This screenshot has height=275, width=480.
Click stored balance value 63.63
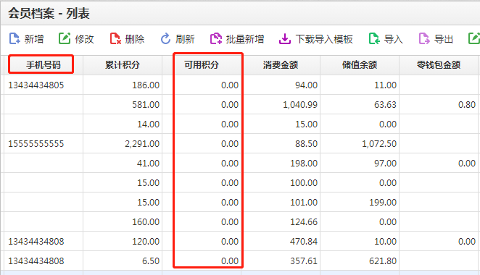click(385, 104)
